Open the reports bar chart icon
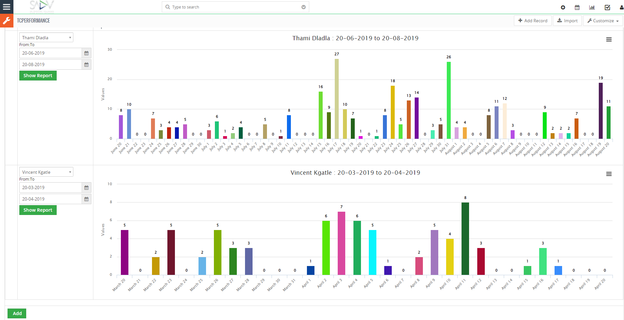Viewport: 624px width, 320px height. coord(592,7)
